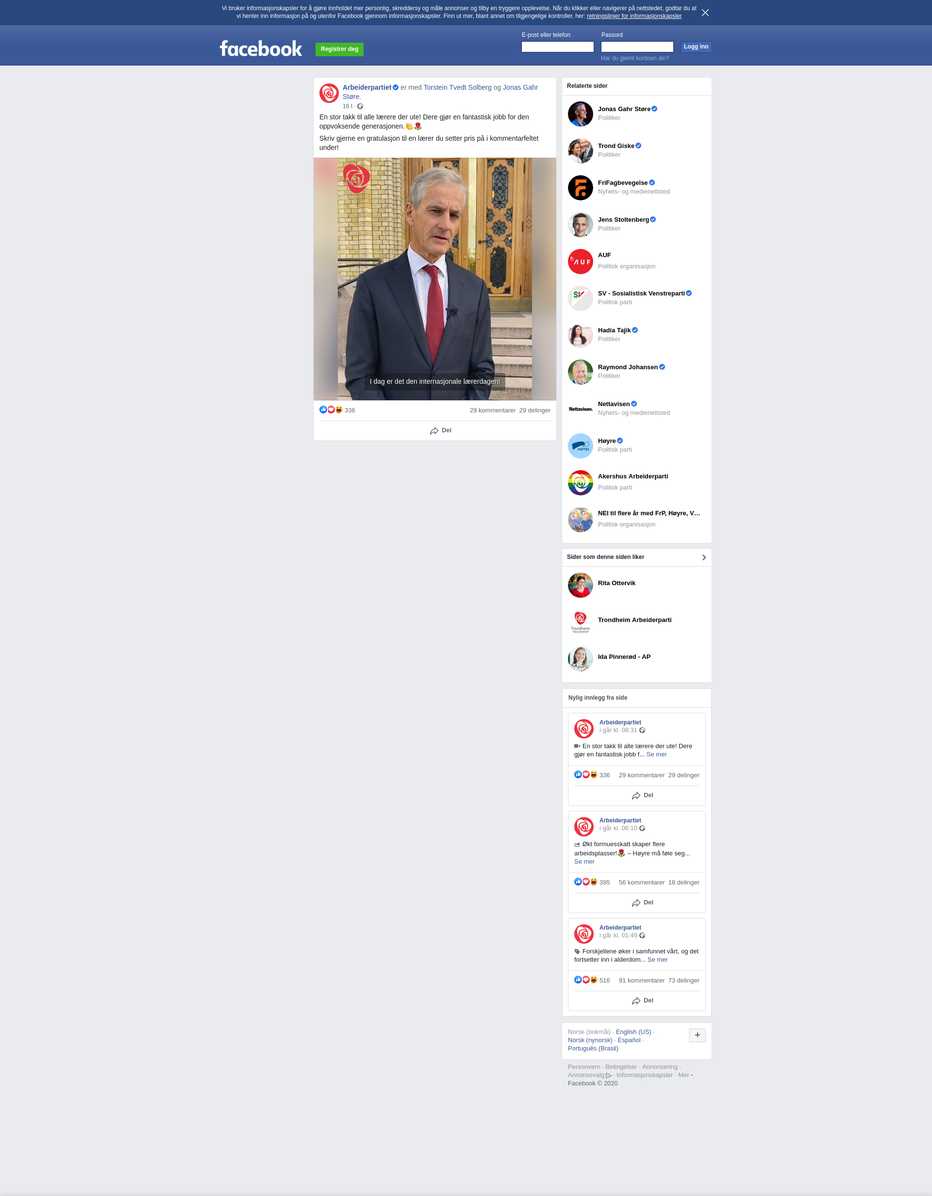Open Arbeiderpartiet profile picture on main post
The width and height of the screenshot is (932, 1196).
329,93
